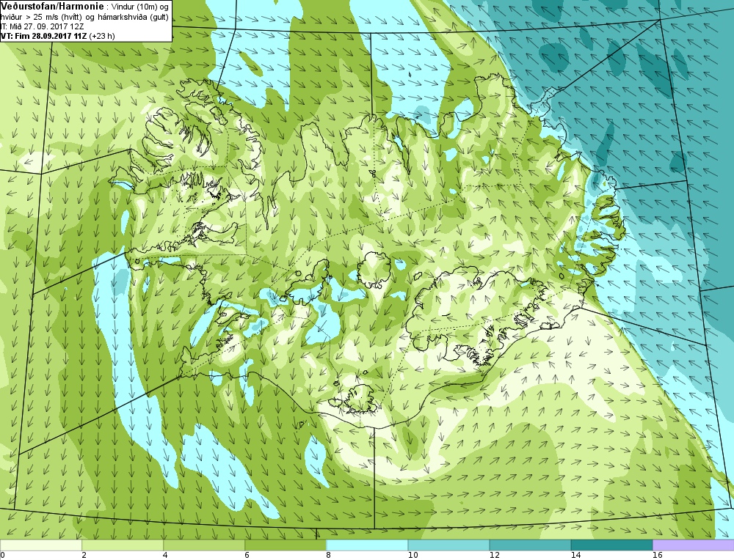Click the legend scale label '2'
Image resolution: width=734 pixels, height=560 pixels.
pos(84,556)
